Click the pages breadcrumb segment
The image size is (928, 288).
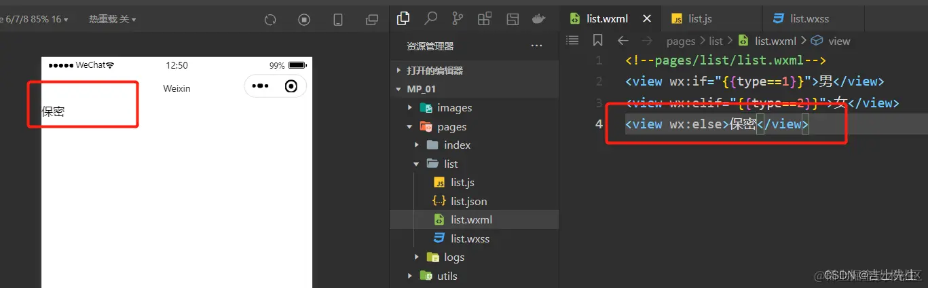pyautogui.click(x=681, y=41)
